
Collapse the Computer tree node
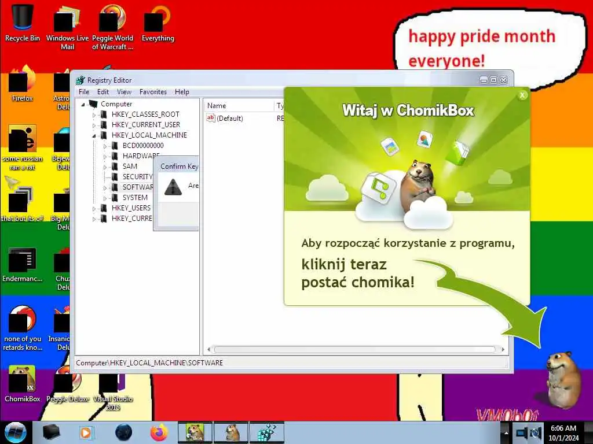pos(83,105)
